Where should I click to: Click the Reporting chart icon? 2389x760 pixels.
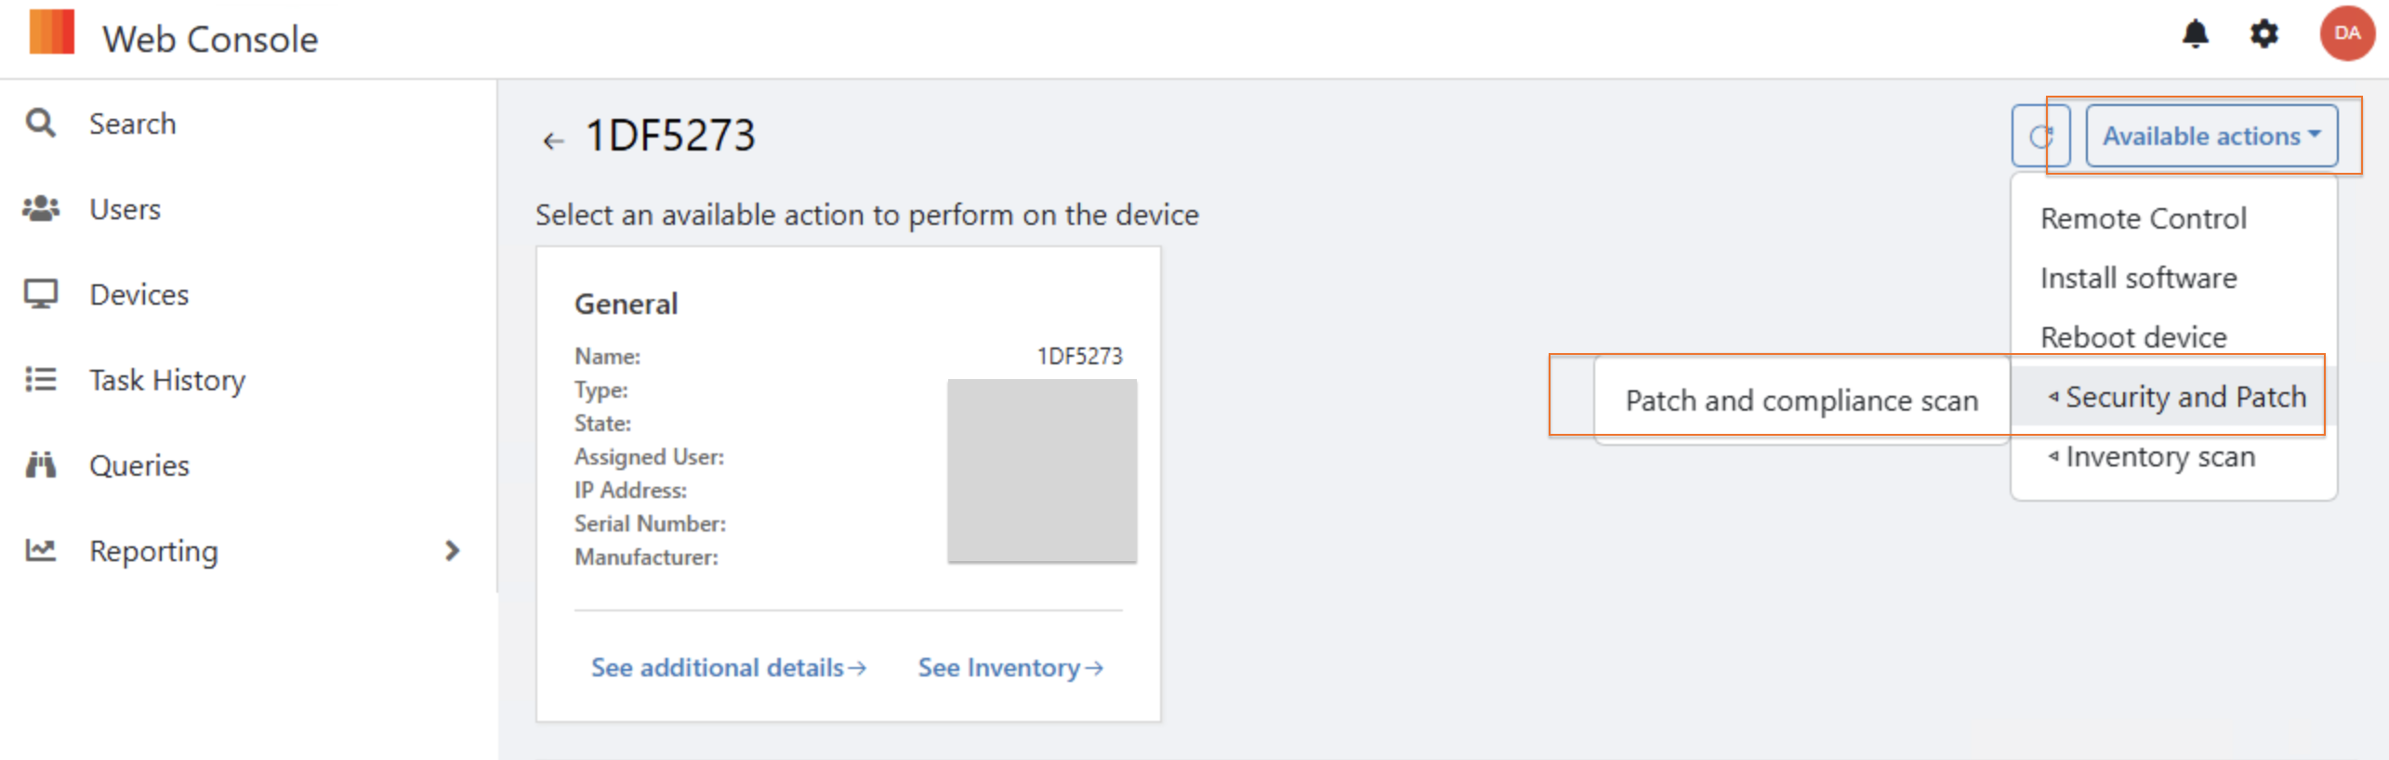pos(41,550)
